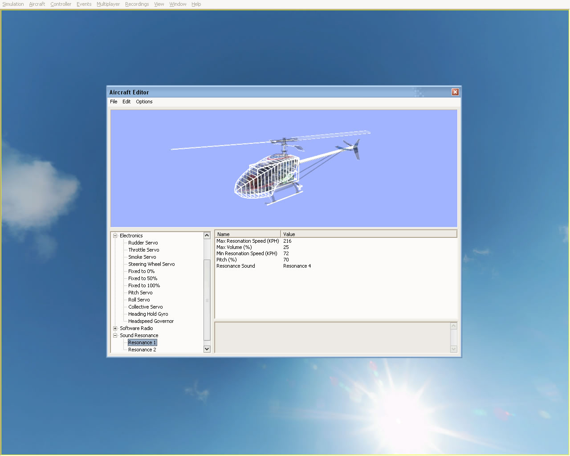Select Smoke Servo item

pos(142,257)
